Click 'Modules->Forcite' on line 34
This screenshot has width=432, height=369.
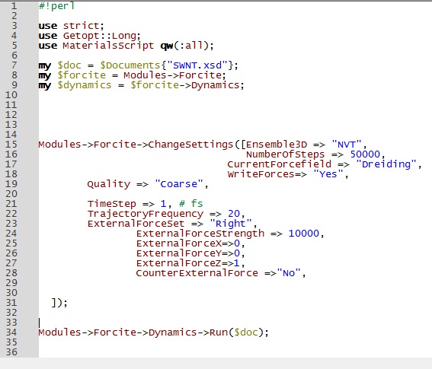[x=88, y=332]
